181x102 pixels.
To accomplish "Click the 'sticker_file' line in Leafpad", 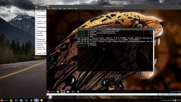I will (41, 49).
